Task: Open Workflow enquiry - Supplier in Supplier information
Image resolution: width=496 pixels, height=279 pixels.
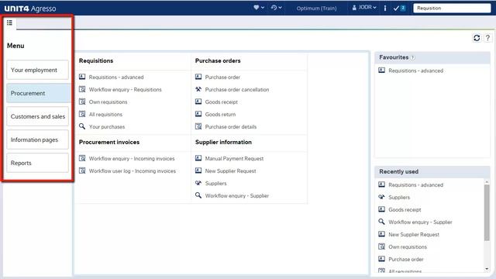Action: [x=237, y=196]
